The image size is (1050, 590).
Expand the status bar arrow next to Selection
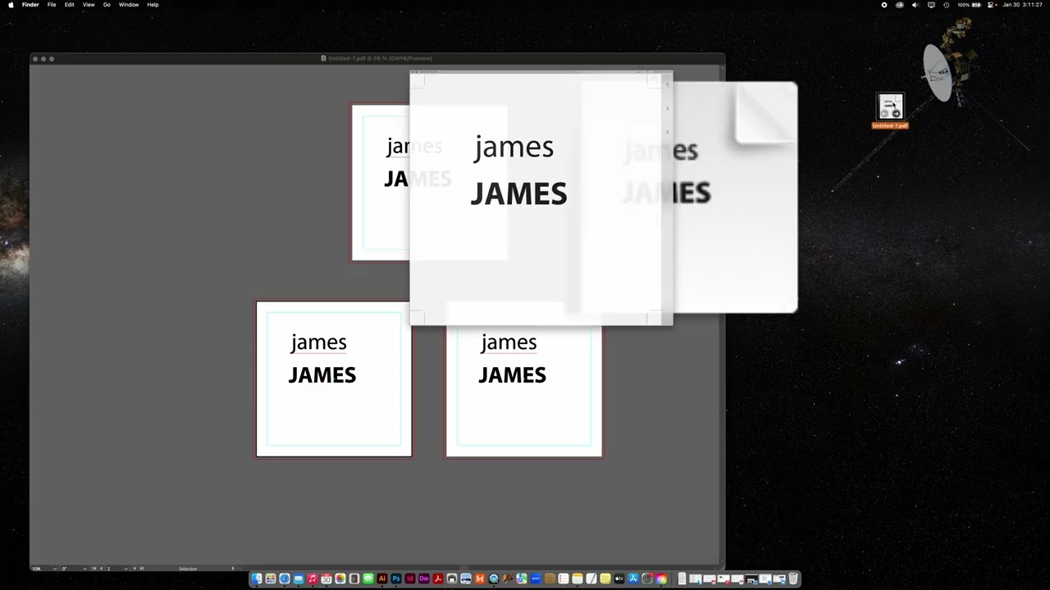[x=232, y=568]
